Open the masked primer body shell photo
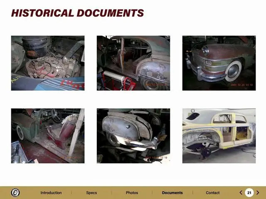This screenshot has width=266, height=199. [x=219, y=136]
